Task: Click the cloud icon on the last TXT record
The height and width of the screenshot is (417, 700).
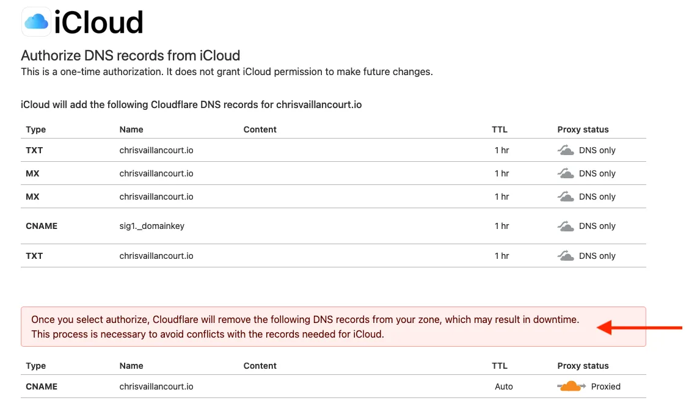Action: [565, 255]
